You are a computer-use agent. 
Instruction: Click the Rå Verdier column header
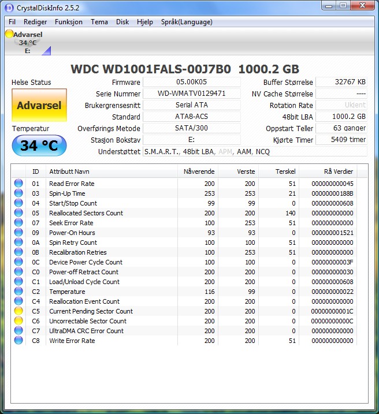pyautogui.click(x=328, y=171)
